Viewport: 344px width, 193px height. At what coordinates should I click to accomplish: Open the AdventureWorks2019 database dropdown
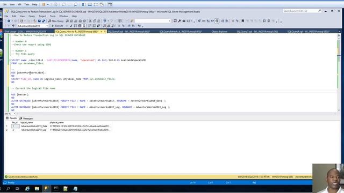[x=47, y=26]
